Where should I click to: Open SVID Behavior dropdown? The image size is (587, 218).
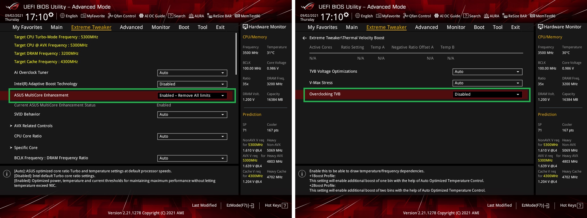point(192,115)
